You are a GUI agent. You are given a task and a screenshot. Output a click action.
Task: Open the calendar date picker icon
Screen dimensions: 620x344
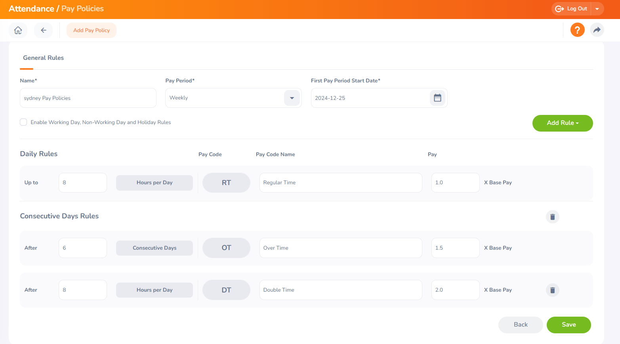click(437, 98)
